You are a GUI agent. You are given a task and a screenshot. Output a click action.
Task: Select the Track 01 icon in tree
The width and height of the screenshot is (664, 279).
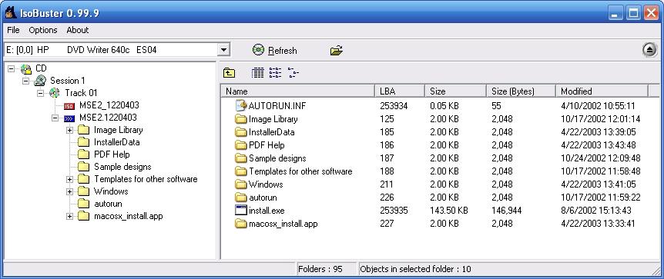click(x=55, y=93)
